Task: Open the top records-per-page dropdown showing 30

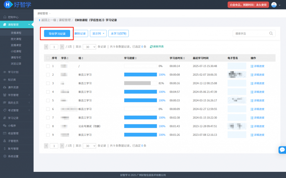Action: pyautogui.click(x=89, y=47)
